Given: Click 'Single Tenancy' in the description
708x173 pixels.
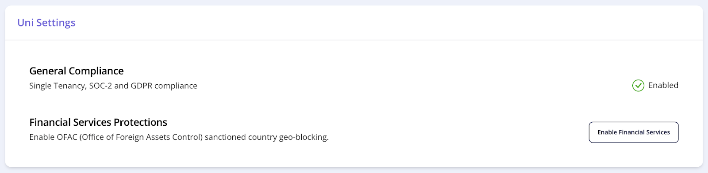Looking at the screenshot, I should [57, 86].
